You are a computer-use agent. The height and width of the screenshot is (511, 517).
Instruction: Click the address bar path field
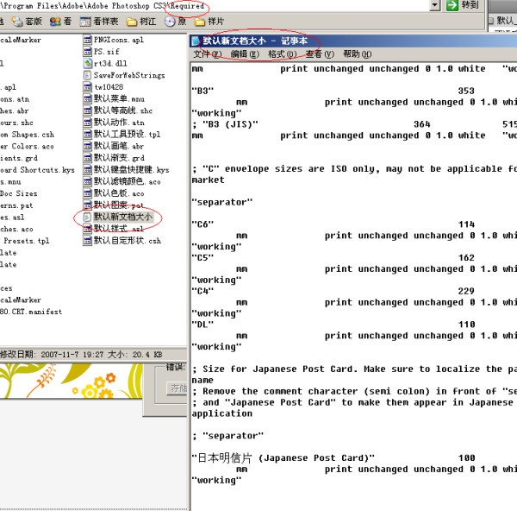point(215,6)
